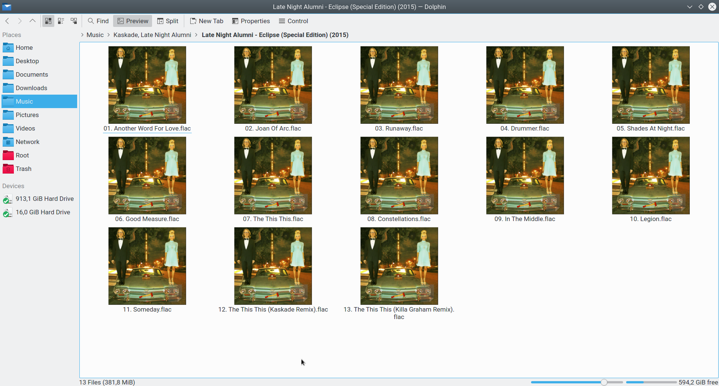Go forward with the right arrow
The width and height of the screenshot is (719, 386).
click(20, 21)
